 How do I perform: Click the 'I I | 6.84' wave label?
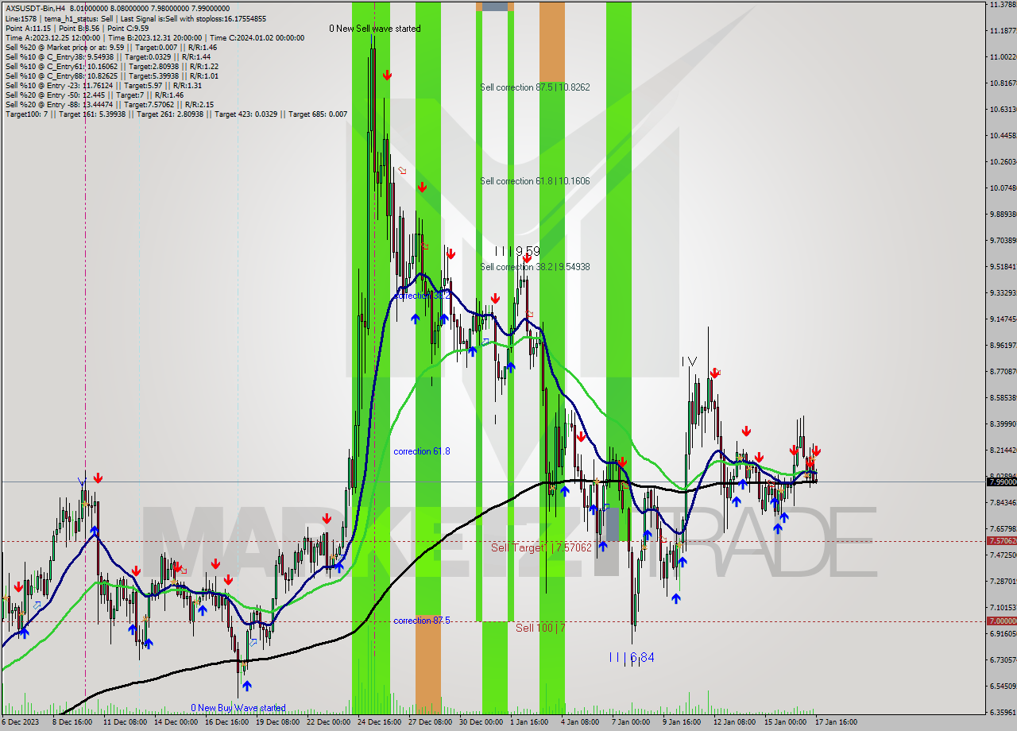tap(632, 657)
